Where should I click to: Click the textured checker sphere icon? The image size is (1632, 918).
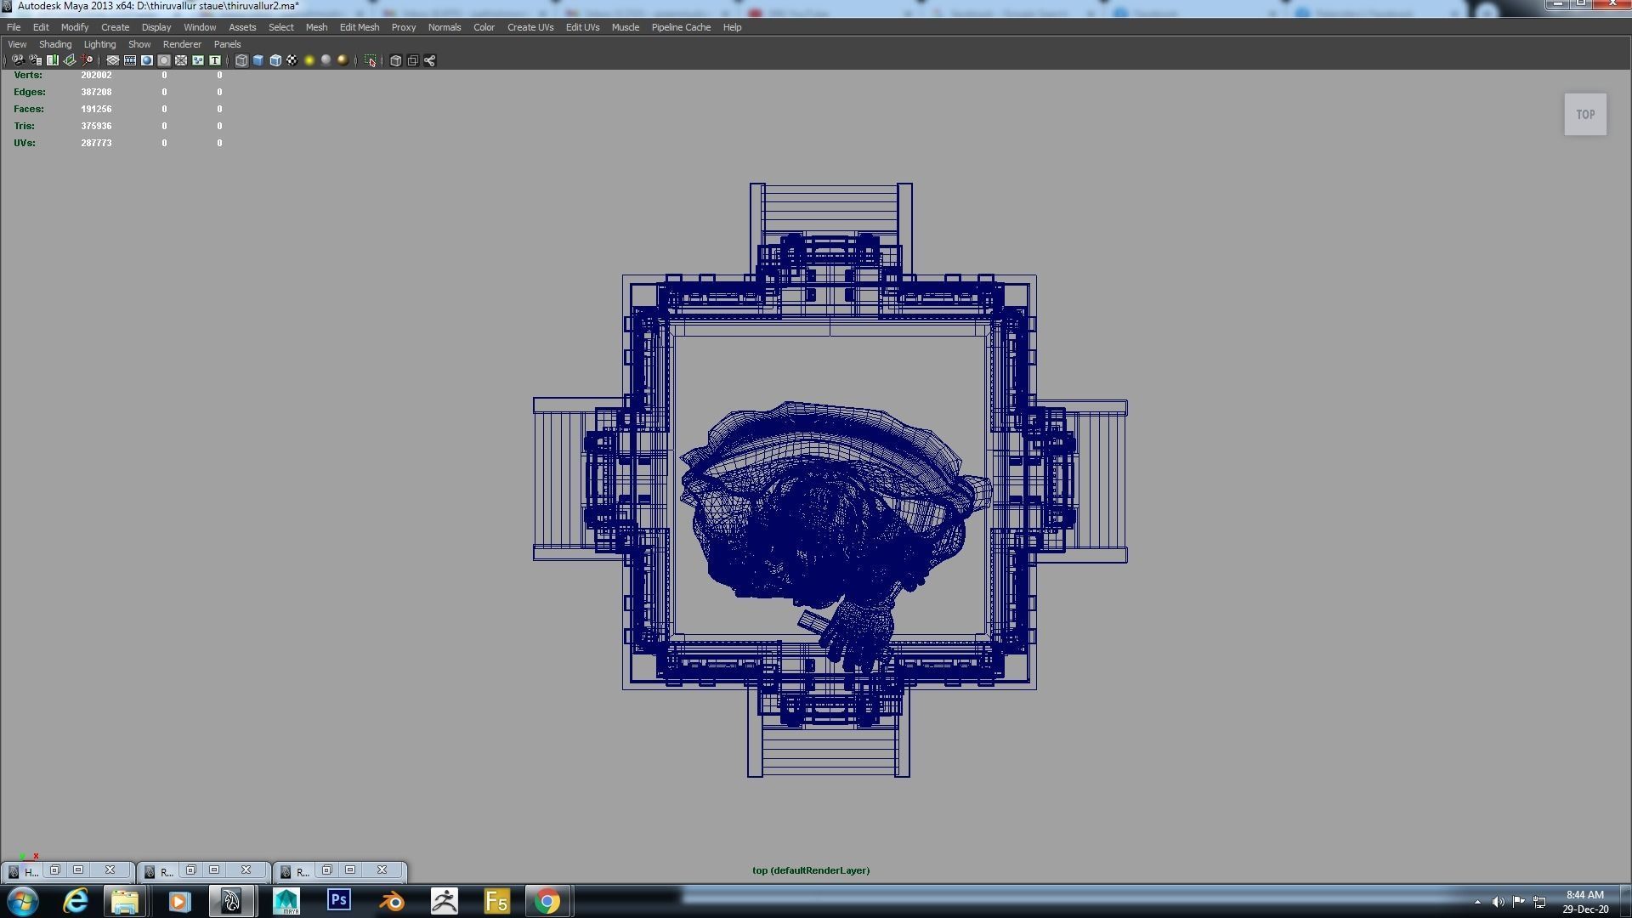[292, 60]
